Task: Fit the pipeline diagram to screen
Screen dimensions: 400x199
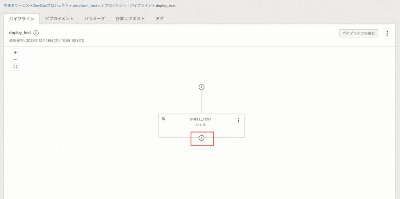Action: [x=15, y=66]
